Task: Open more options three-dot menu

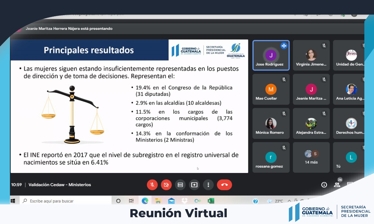Action: (208, 185)
